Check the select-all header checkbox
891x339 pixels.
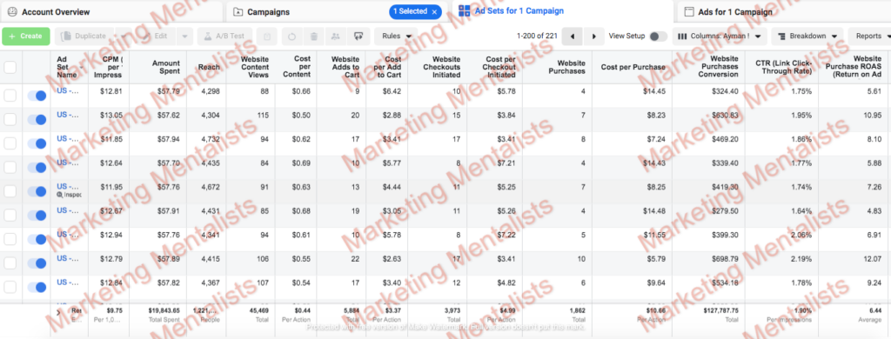point(10,68)
